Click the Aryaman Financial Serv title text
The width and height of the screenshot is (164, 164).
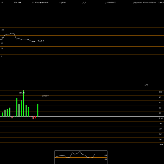145,3
